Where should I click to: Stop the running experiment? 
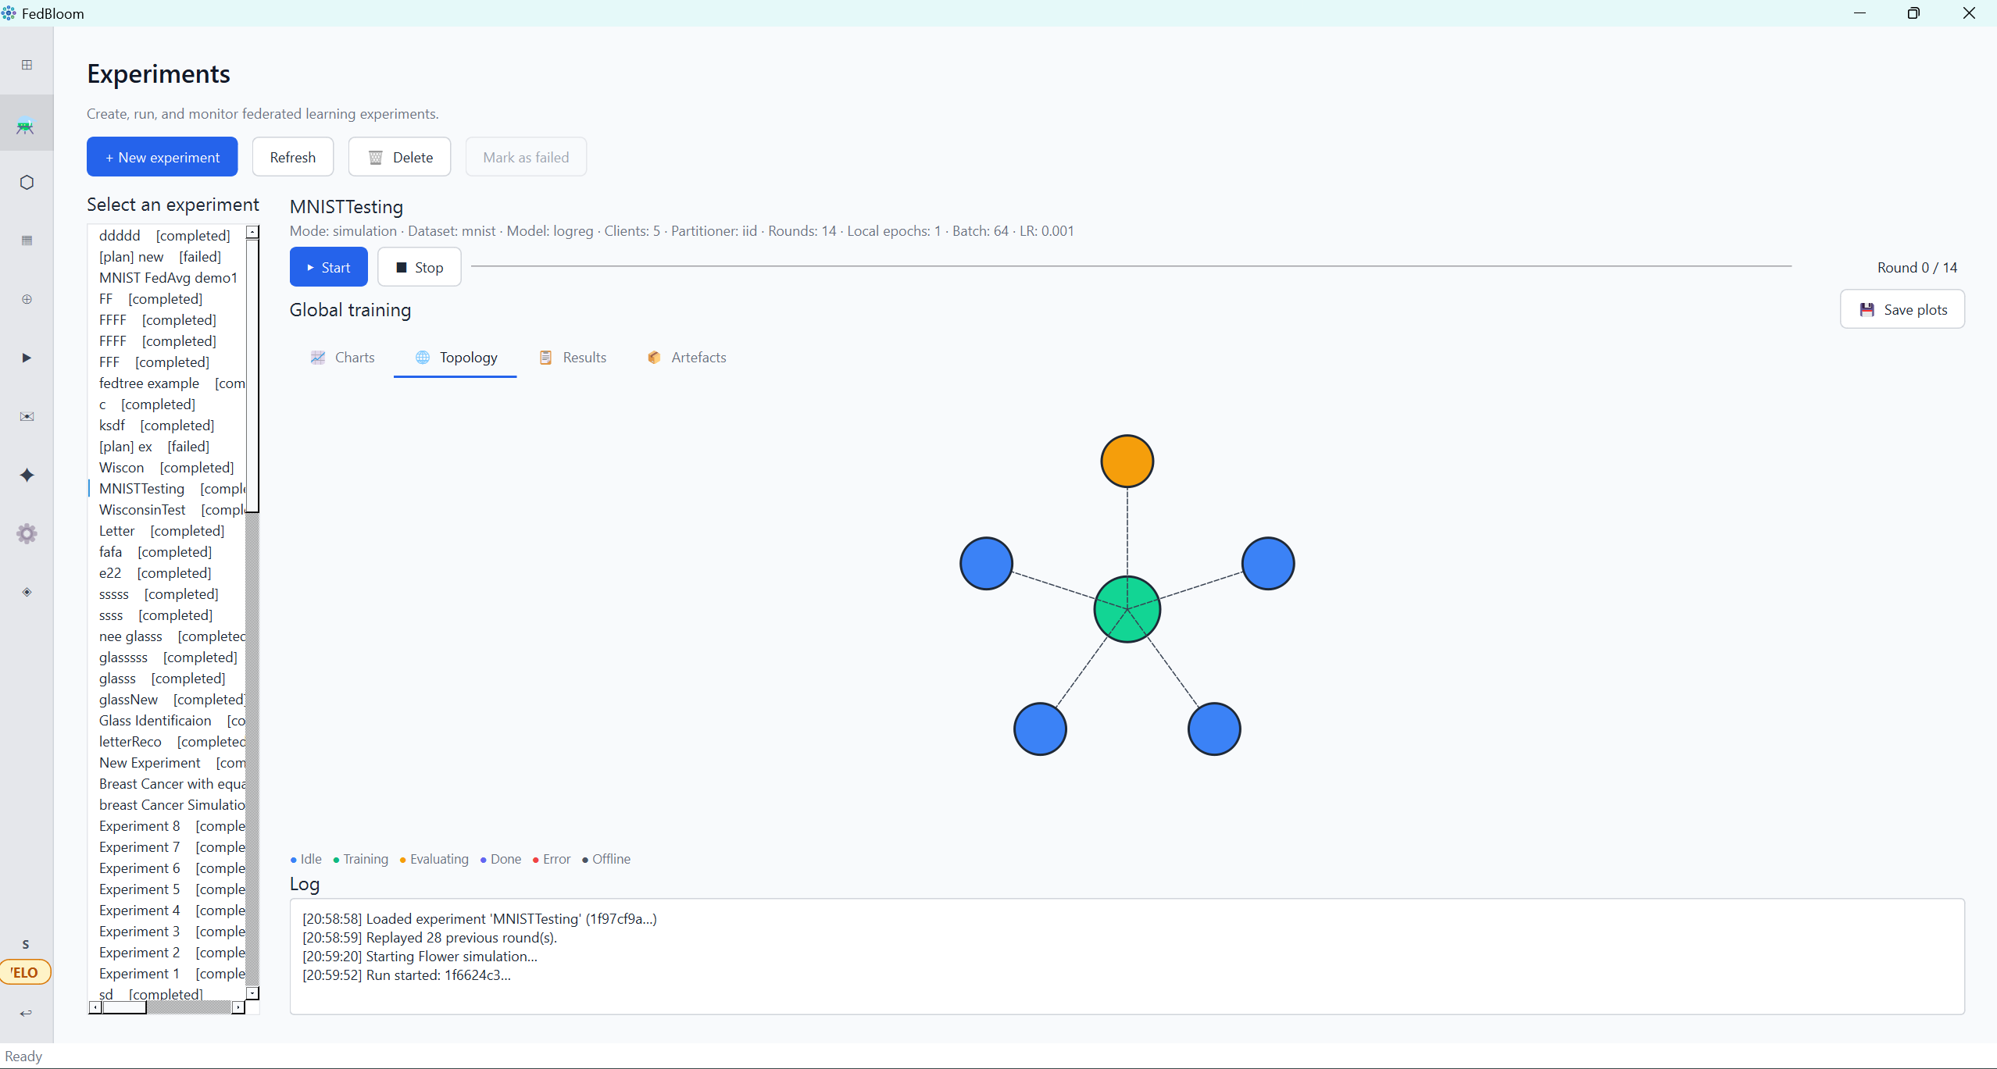pos(420,267)
